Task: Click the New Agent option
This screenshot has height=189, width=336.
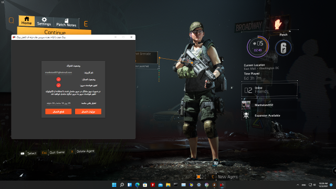Action: [x=227, y=177]
